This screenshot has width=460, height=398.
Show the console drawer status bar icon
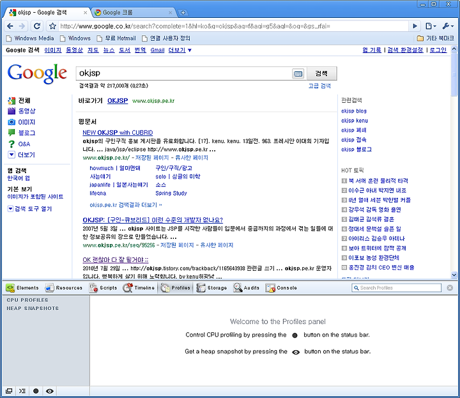coord(22,391)
